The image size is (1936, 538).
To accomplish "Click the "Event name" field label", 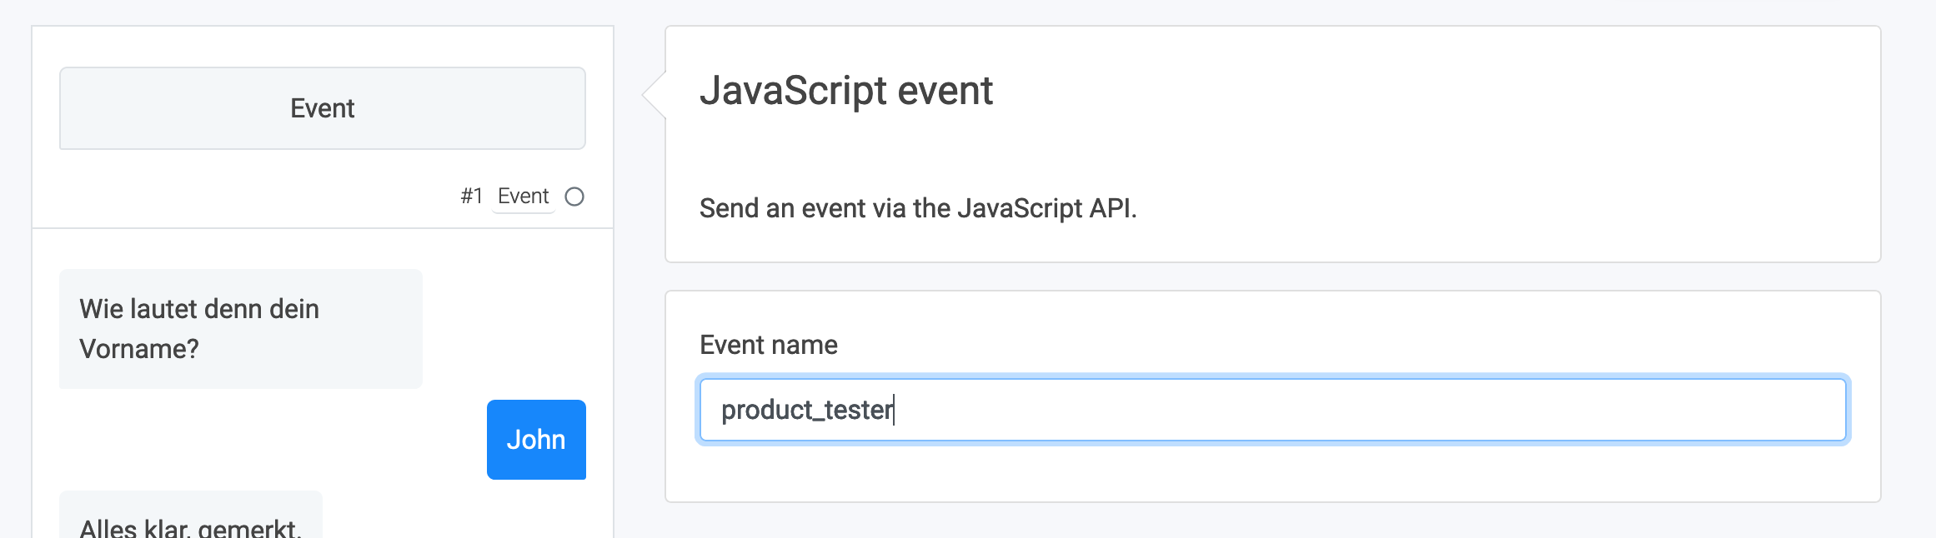I will tap(768, 345).
